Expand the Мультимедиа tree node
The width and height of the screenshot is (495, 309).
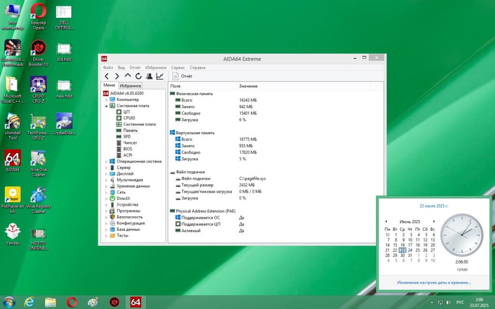click(106, 180)
